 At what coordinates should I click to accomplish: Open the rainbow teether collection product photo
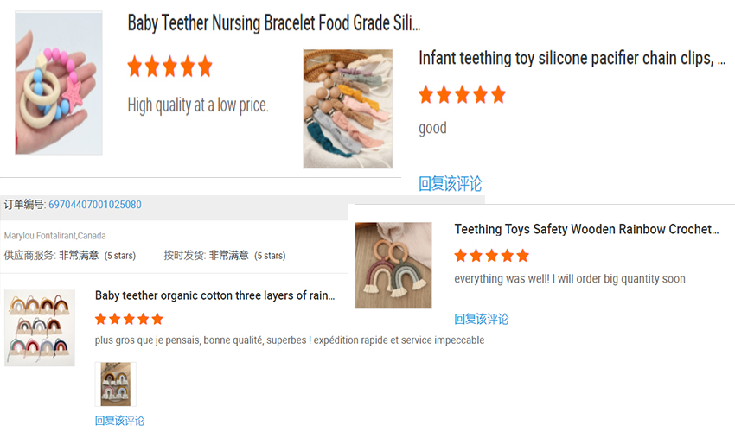[x=40, y=327]
